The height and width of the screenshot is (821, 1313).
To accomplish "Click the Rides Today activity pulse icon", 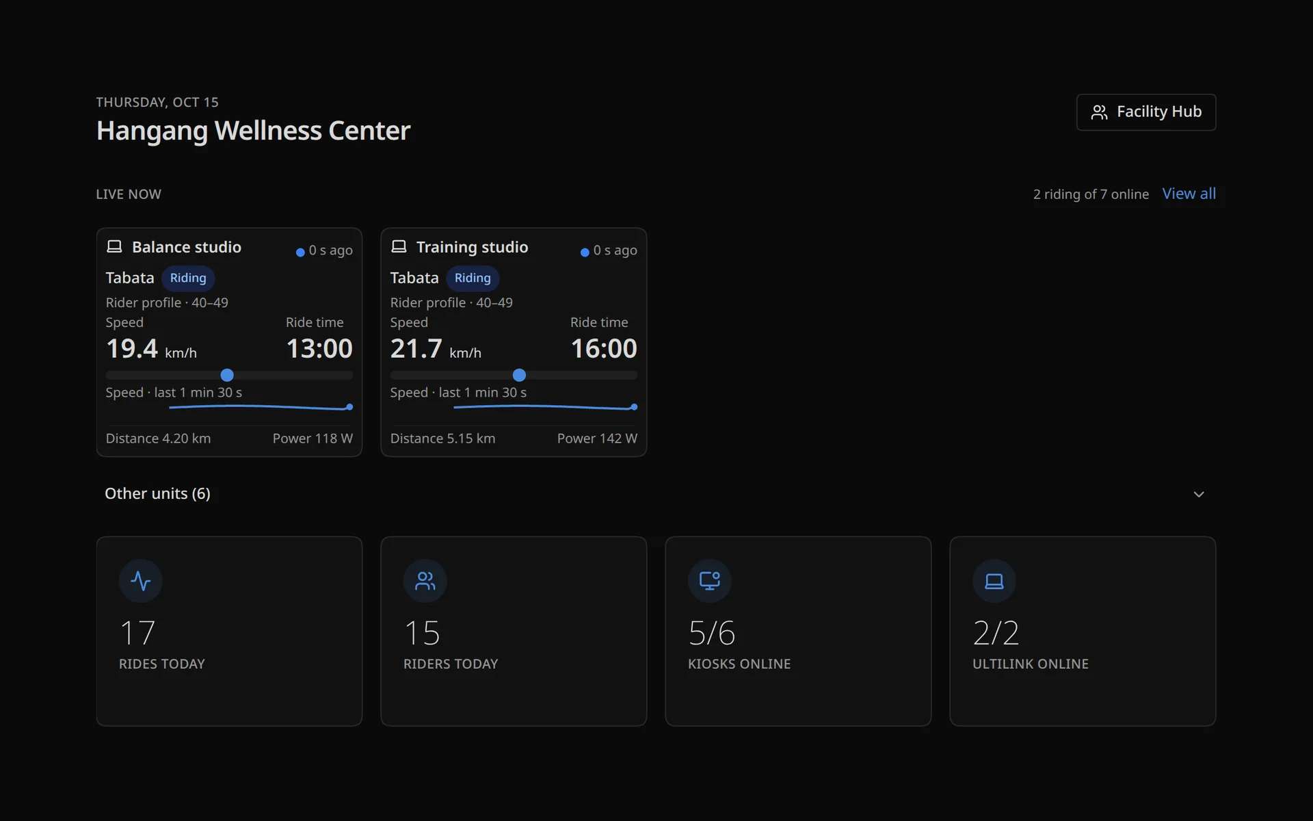I will click(141, 581).
